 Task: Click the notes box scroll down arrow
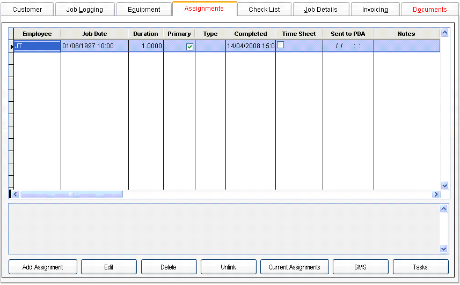point(443,249)
